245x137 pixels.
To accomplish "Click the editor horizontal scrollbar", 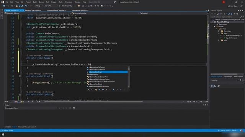I will coord(94,102).
